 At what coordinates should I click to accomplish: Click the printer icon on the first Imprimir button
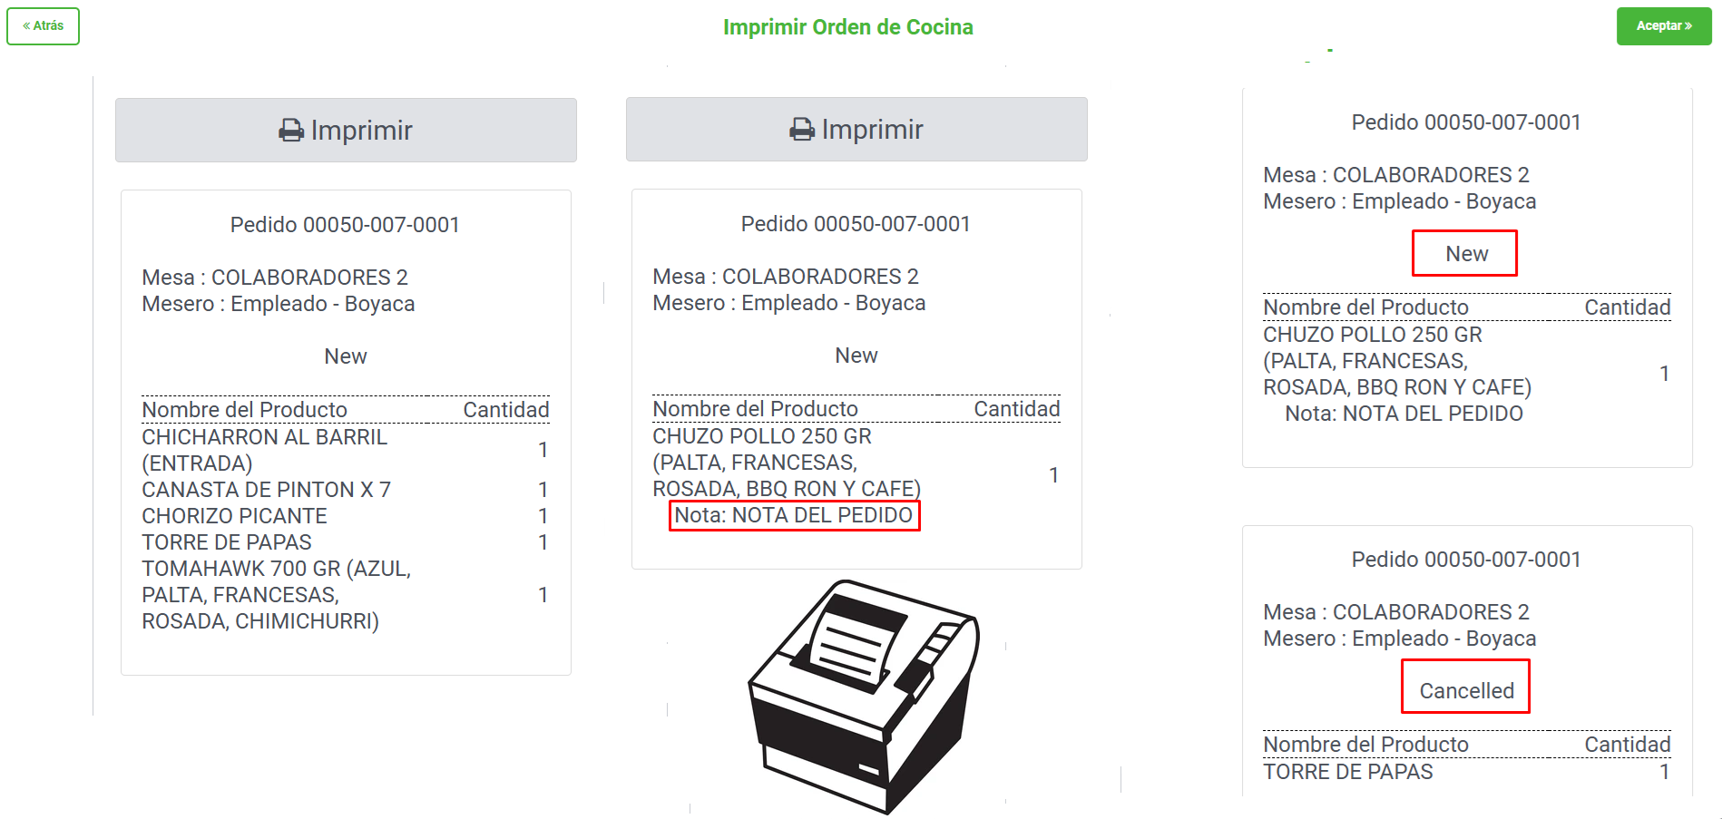coord(292,130)
